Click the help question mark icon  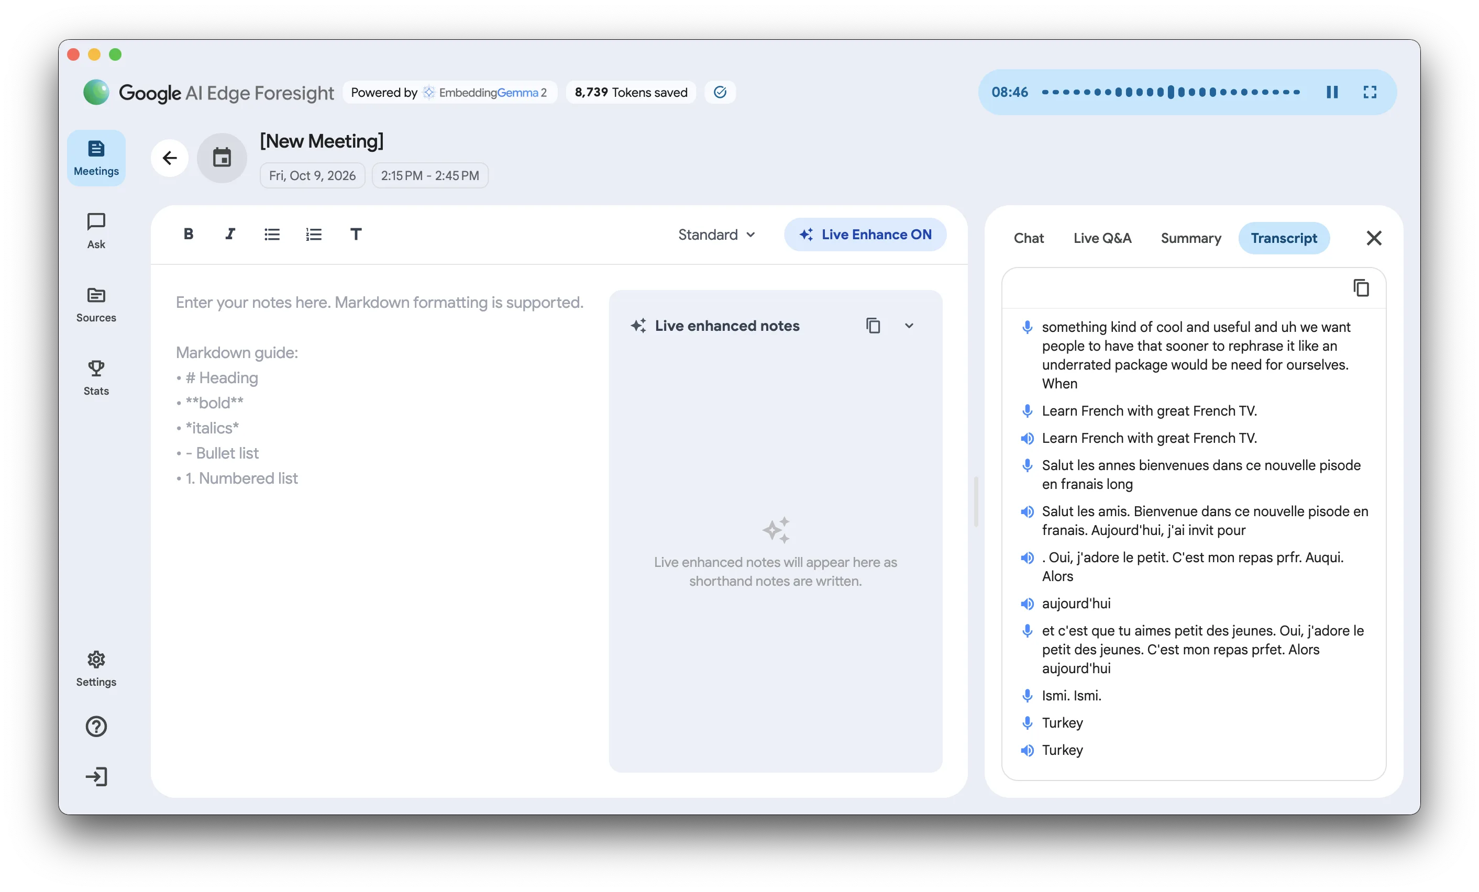coord(96,727)
